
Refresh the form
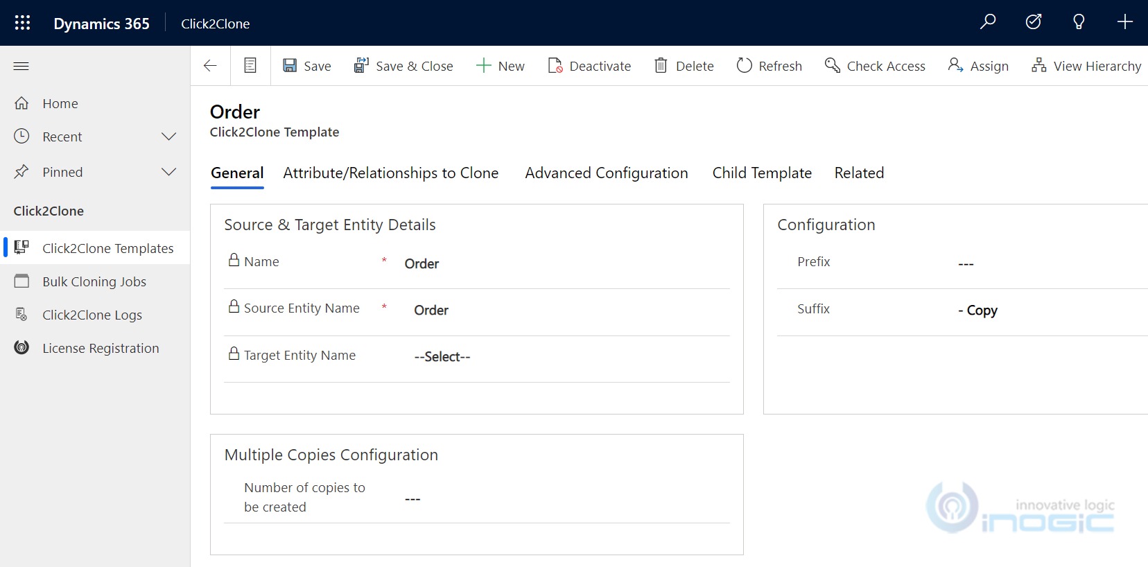pyautogui.click(x=769, y=66)
